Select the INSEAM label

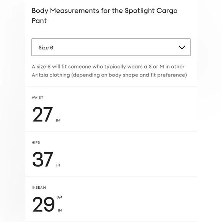pyautogui.click(x=39, y=188)
